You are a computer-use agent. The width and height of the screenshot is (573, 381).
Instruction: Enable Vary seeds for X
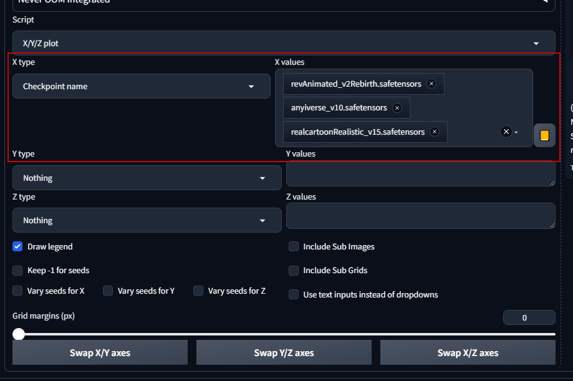click(17, 291)
